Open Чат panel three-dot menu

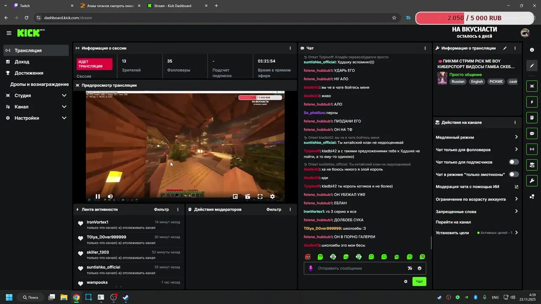pyautogui.click(x=425, y=48)
